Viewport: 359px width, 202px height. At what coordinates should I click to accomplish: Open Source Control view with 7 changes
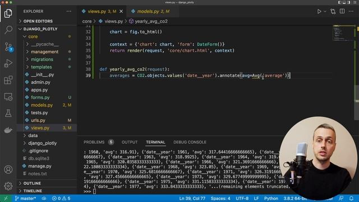click(8, 47)
